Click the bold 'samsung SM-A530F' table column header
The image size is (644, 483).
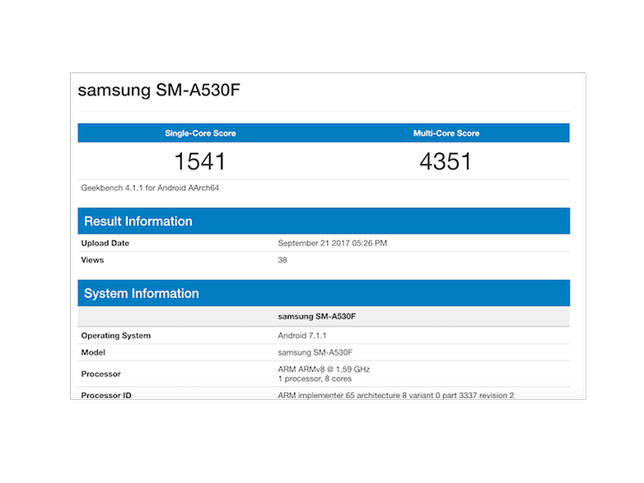click(317, 317)
